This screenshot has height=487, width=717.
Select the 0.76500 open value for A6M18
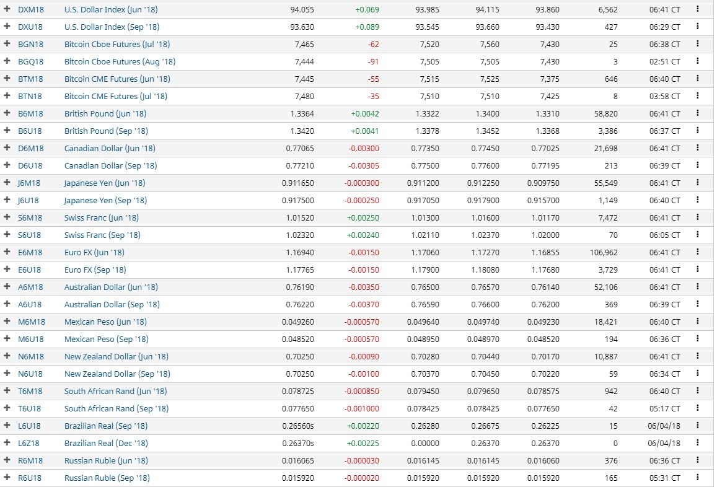click(x=425, y=287)
